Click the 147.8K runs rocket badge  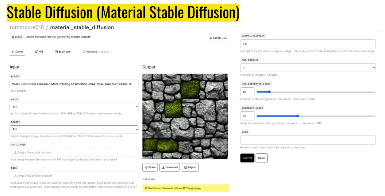pos(218,38)
